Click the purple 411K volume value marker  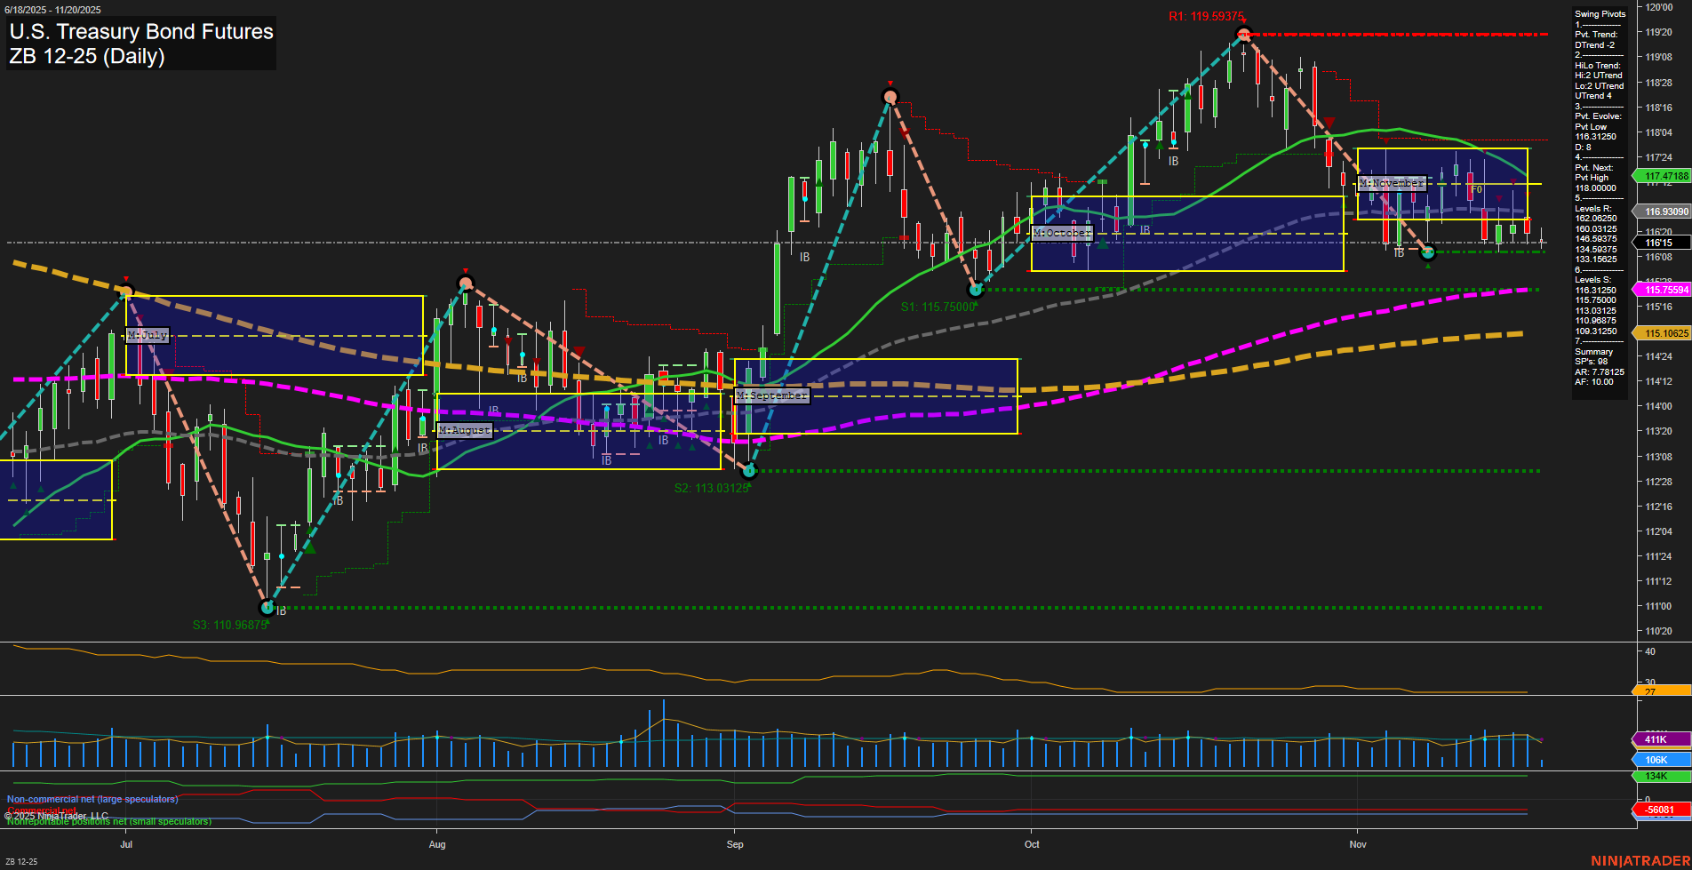(1658, 738)
